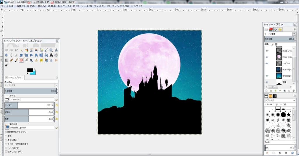Select the Heal tool
Image resolution: width=299 pixels, height=156 pixels.
(x=41, y=60)
